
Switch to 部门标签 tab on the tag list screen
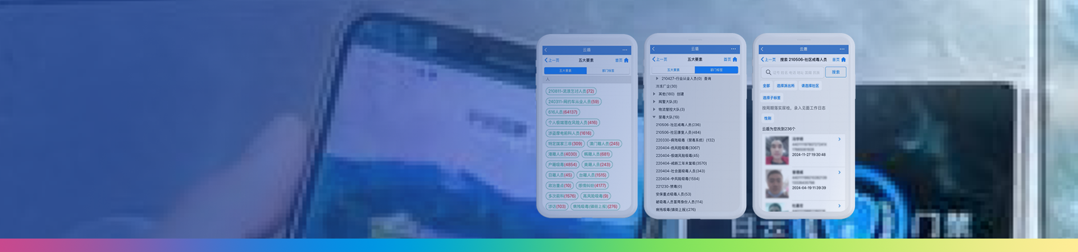[608, 71]
